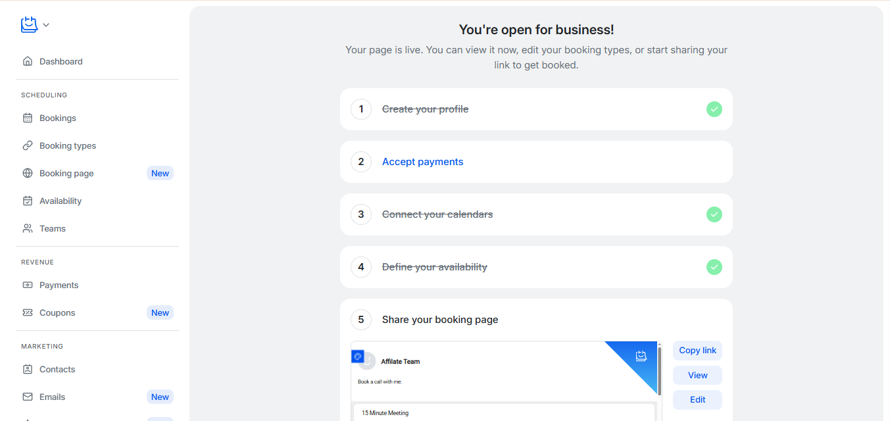Click step number 3 circle

tap(361, 214)
